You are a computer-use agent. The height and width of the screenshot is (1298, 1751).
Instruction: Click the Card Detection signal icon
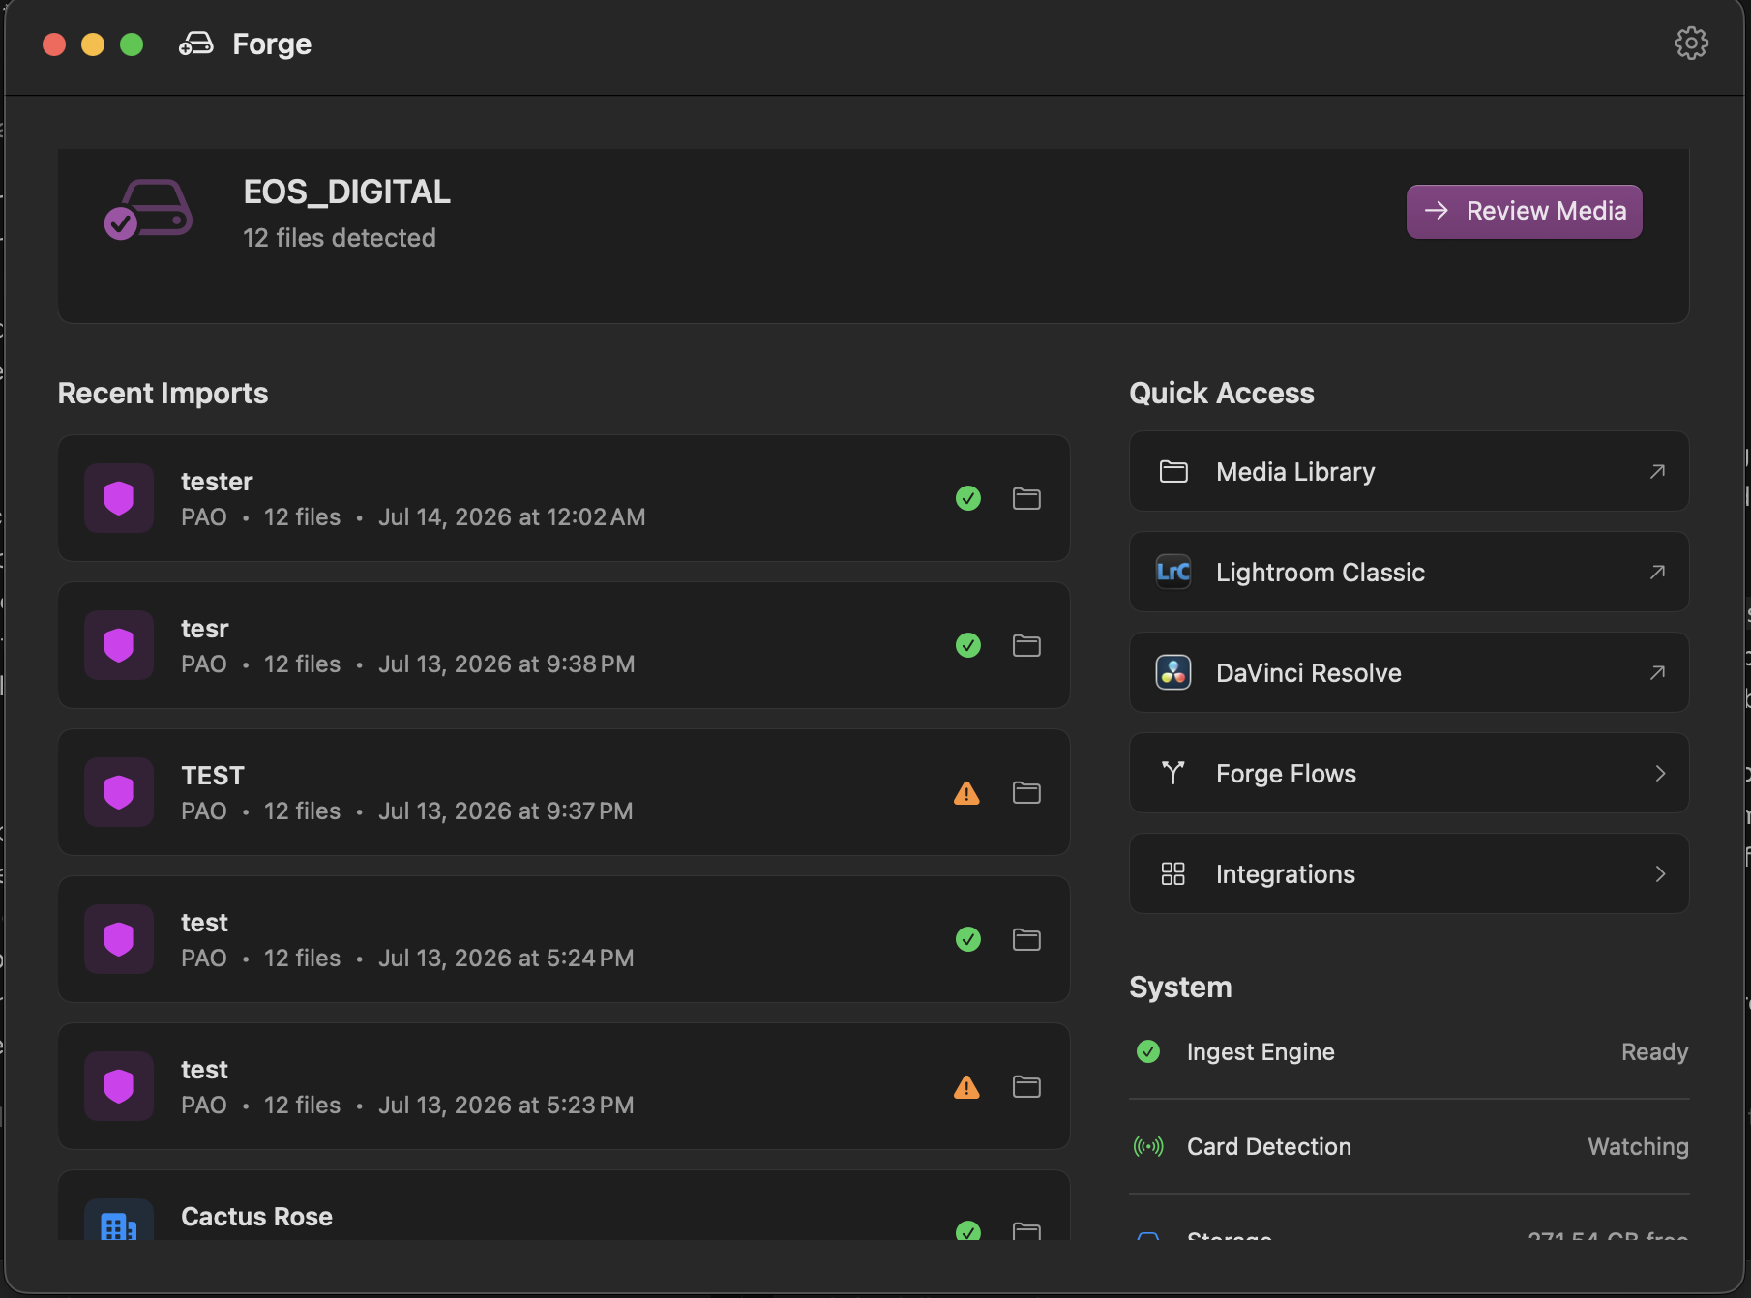pos(1148,1147)
